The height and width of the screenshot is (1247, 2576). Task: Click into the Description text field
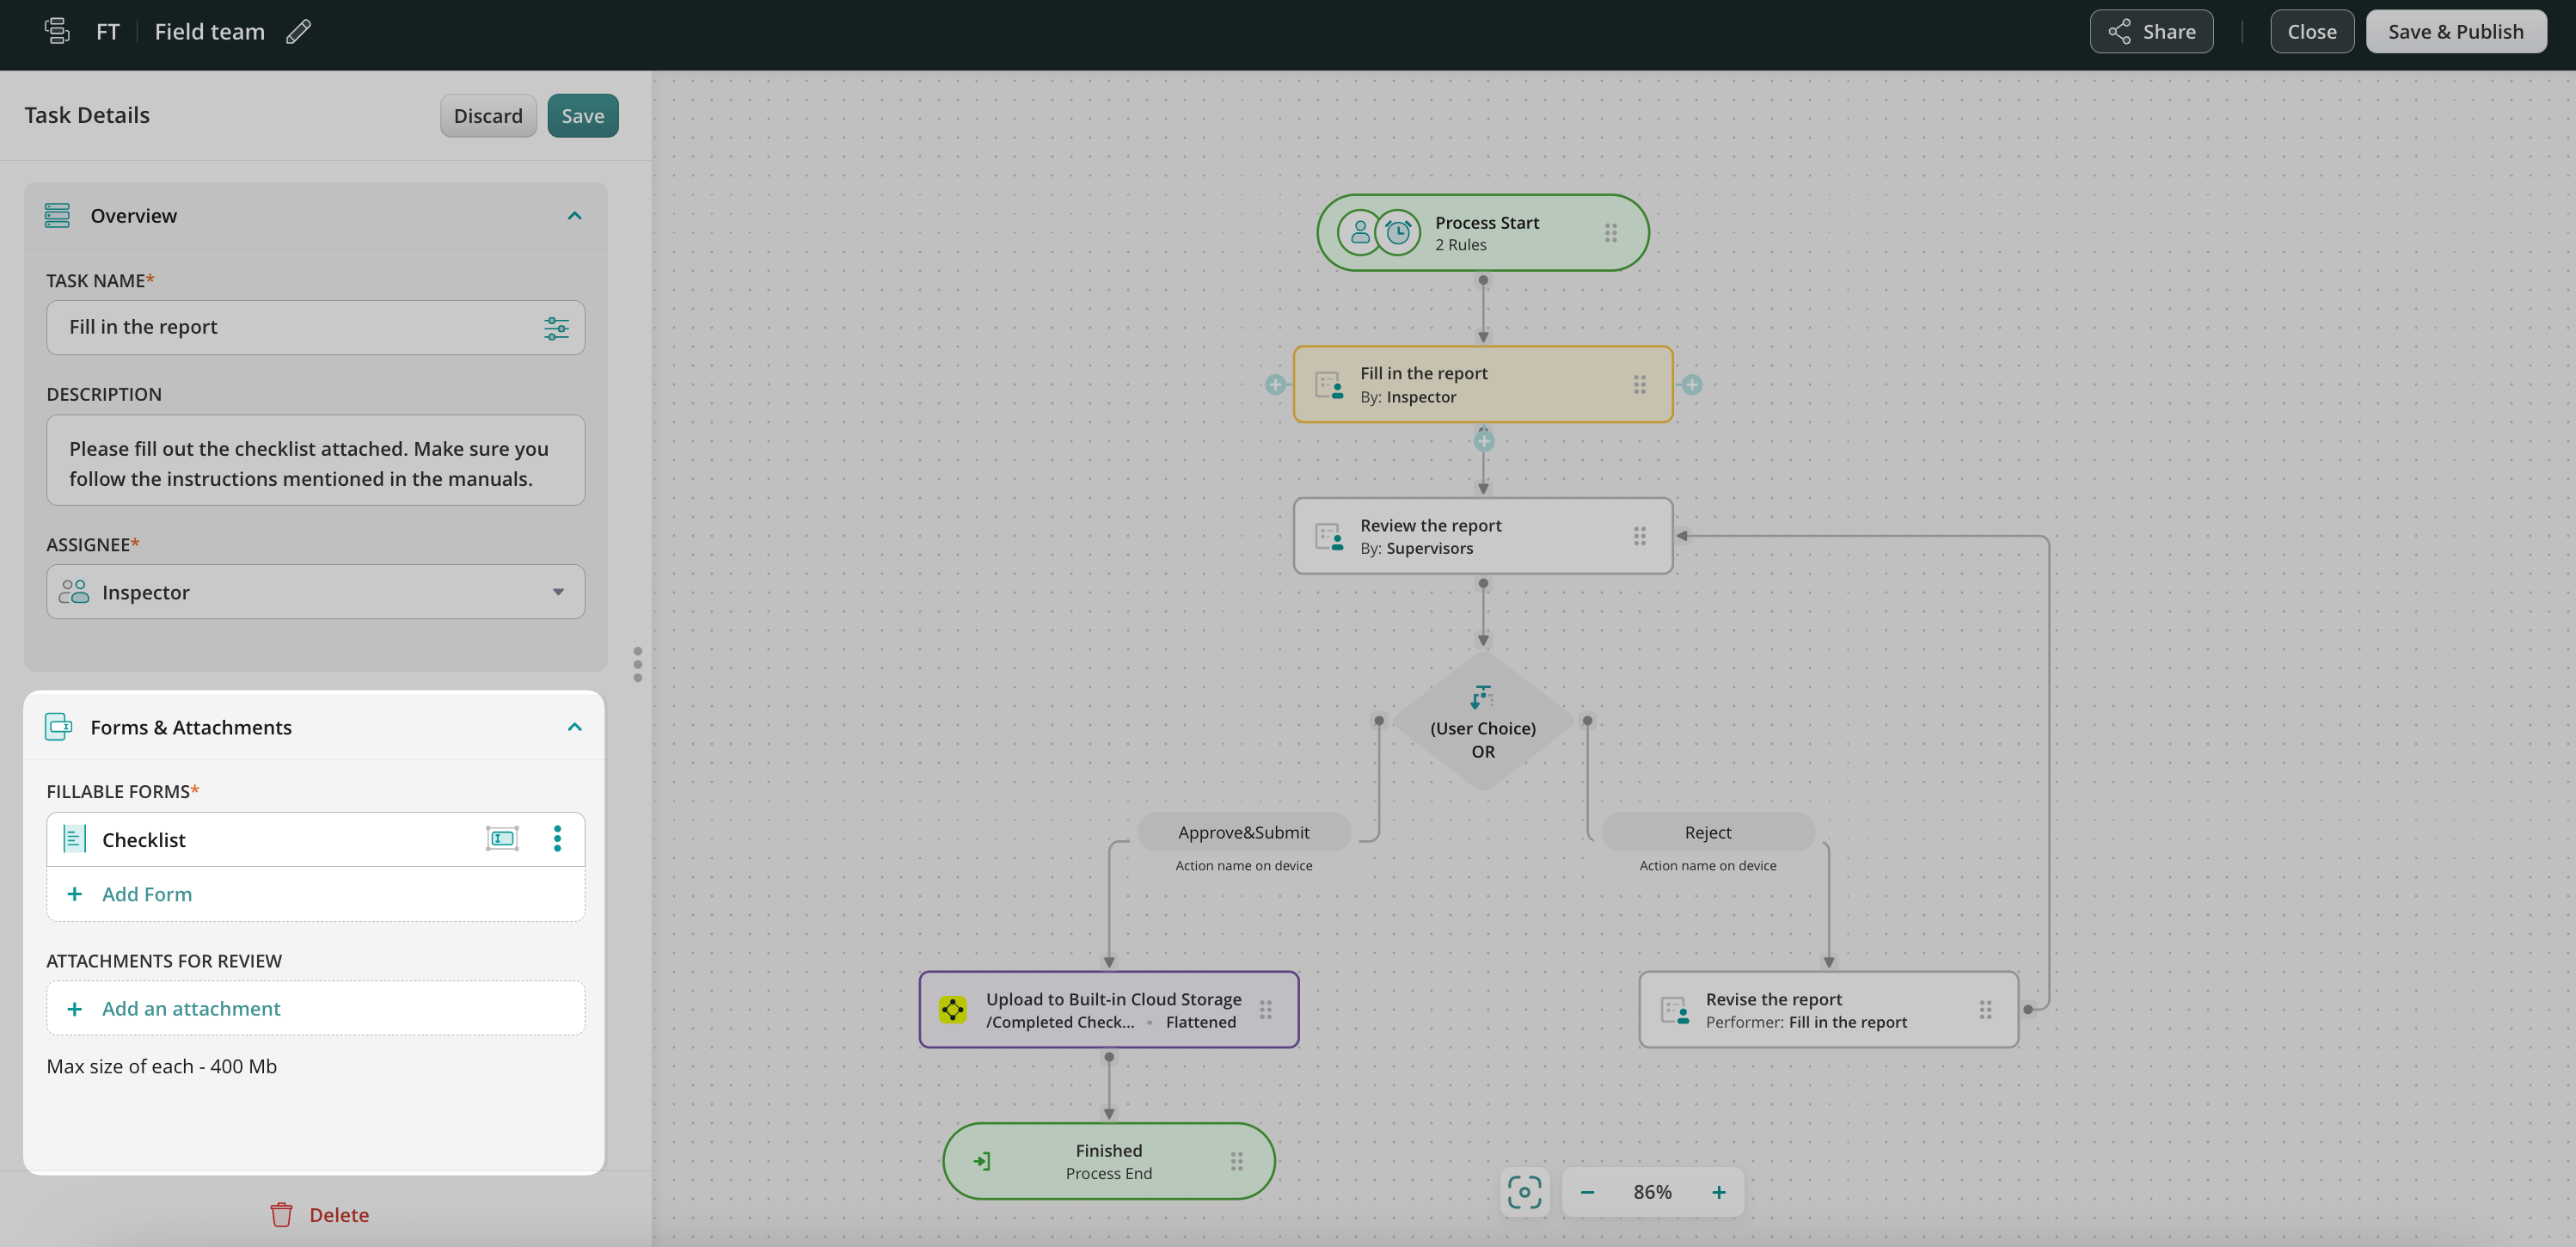coord(315,464)
